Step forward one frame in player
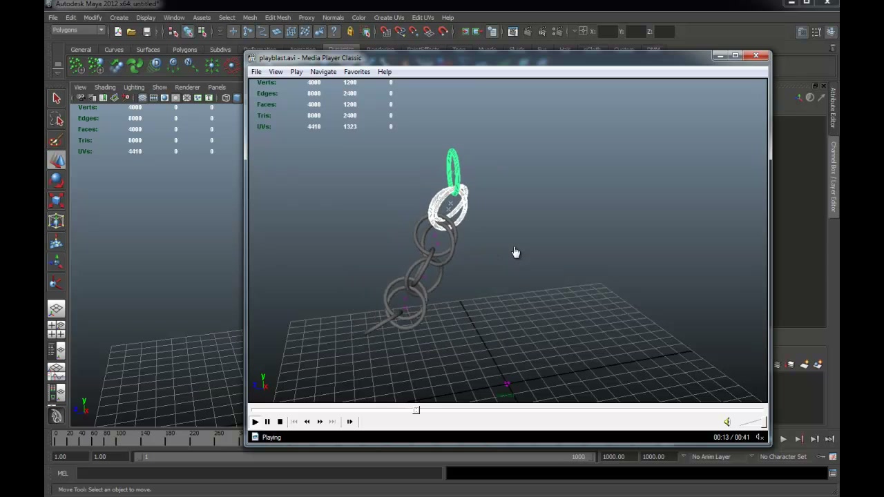 click(x=349, y=422)
